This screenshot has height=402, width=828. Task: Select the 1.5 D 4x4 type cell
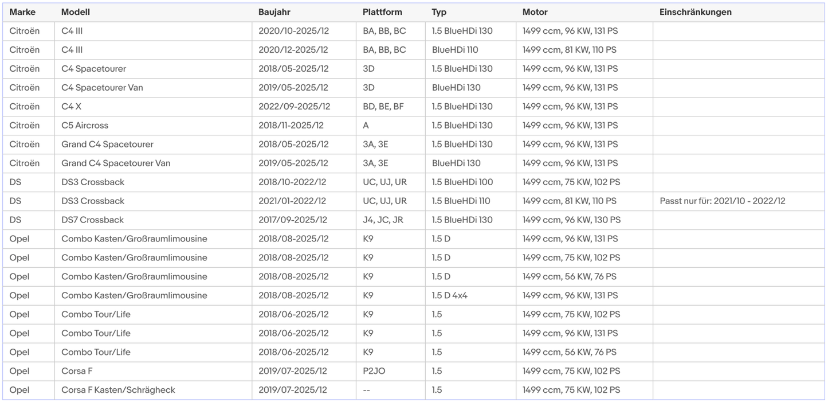pyautogui.click(x=449, y=296)
